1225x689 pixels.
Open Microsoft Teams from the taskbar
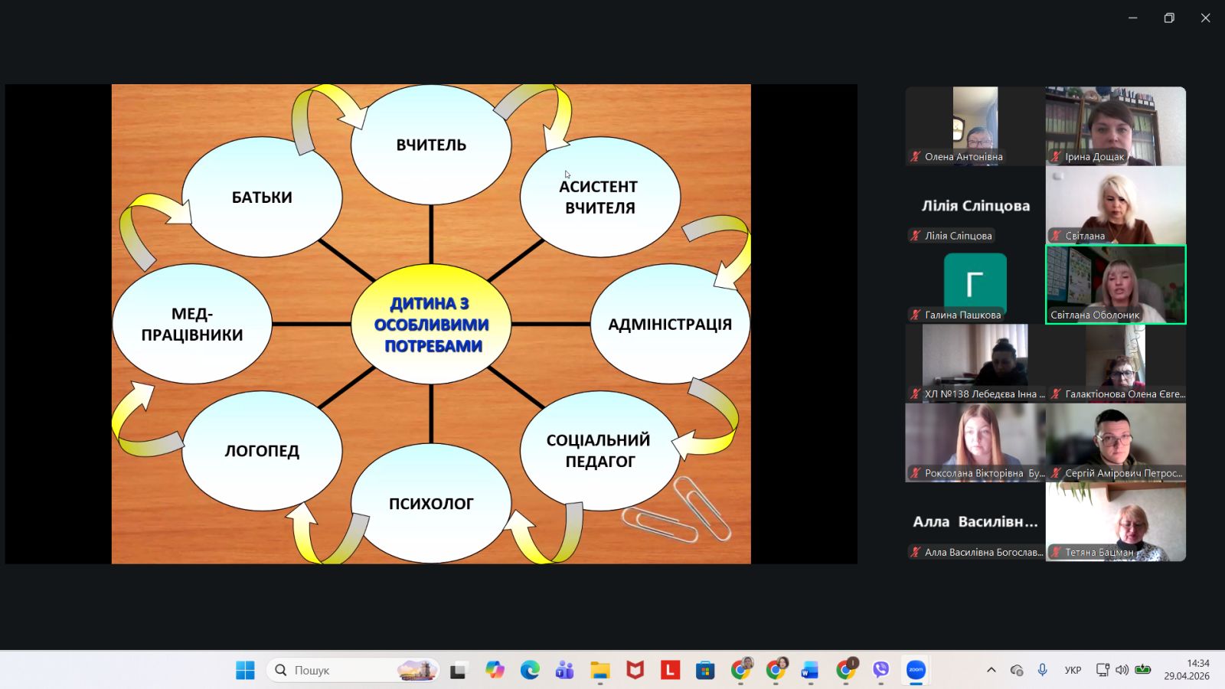[x=565, y=670]
